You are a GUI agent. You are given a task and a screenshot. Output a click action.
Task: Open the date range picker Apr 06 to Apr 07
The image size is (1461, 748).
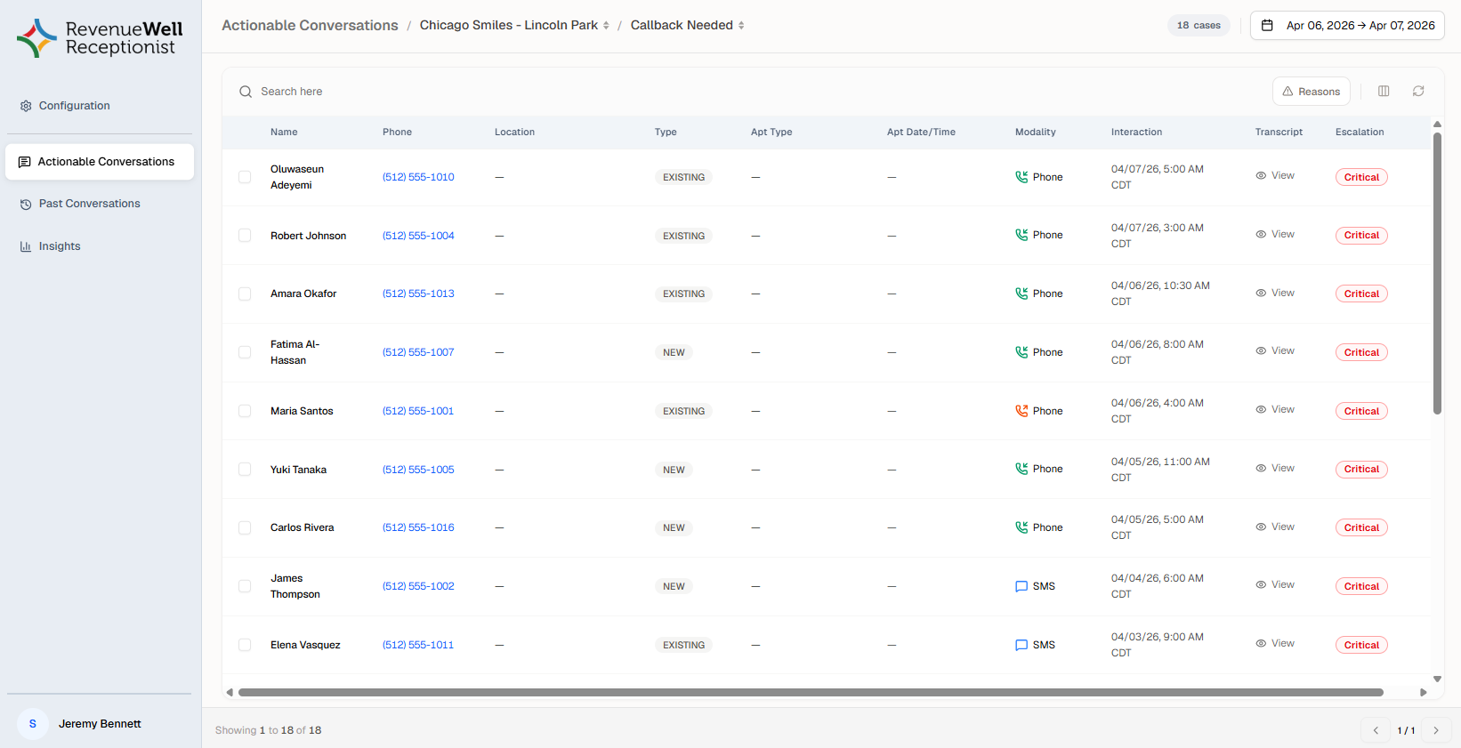1347,25
